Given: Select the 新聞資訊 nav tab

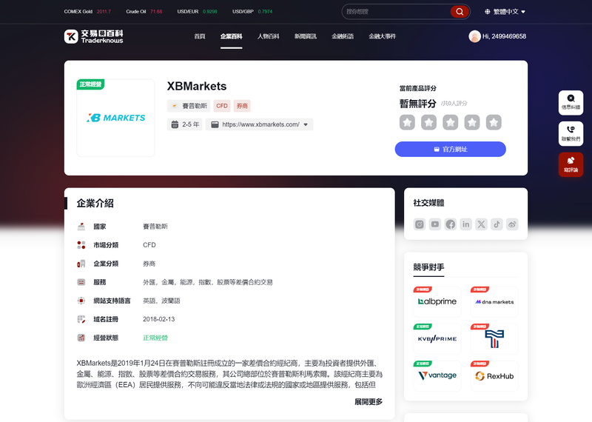Looking at the screenshot, I should point(306,36).
